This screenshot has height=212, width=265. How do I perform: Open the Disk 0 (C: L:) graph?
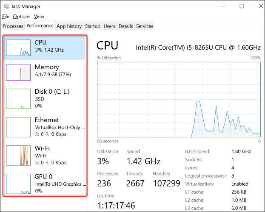(x=18, y=99)
